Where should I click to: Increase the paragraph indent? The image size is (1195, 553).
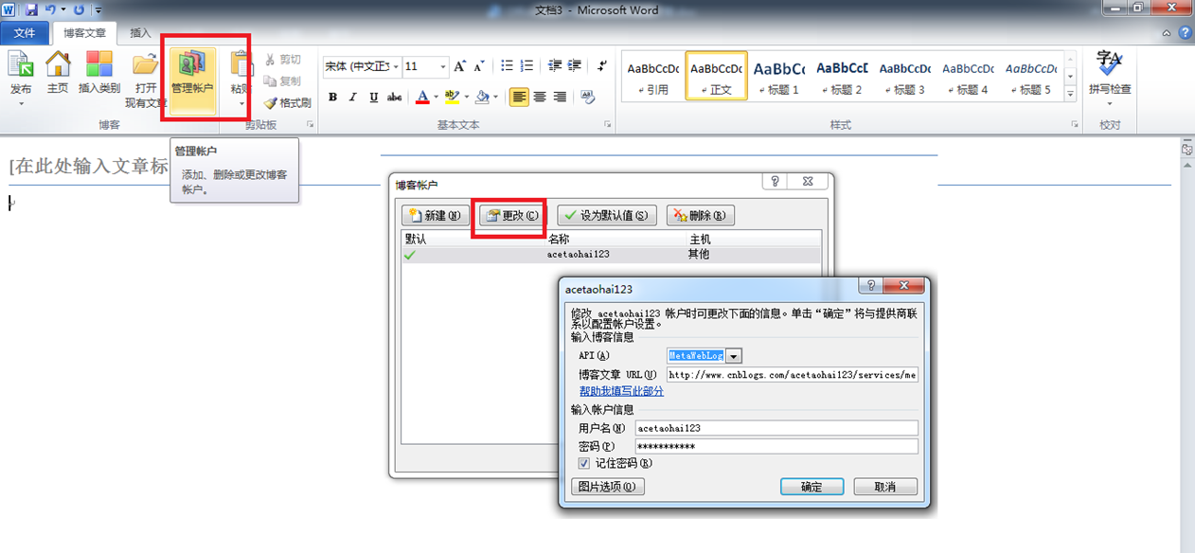point(575,66)
